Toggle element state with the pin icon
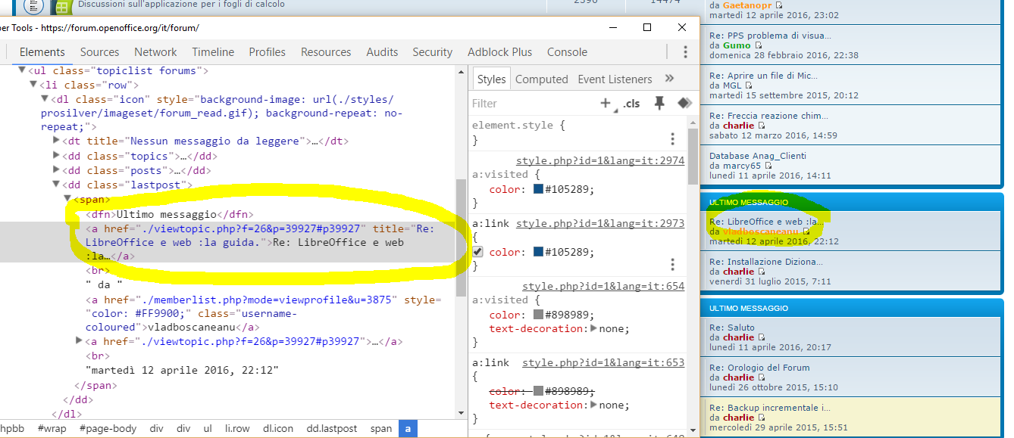The width and height of the screenshot is (1014, 438). tap(659, 103)
